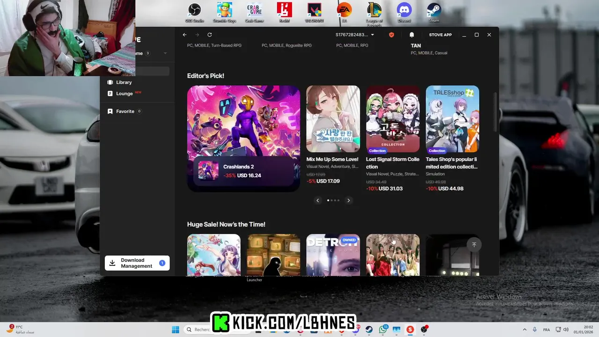Open the OBS Studio desktop shortcut
Screen dimensions: 599x337
point(195,13)
